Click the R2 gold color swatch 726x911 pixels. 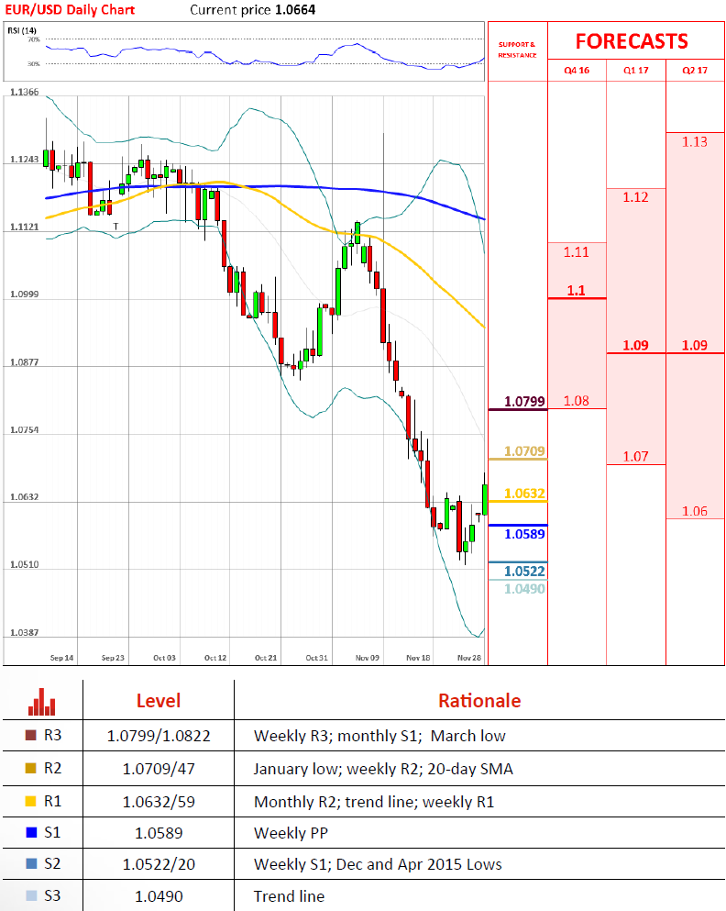(x=31, y=769)
